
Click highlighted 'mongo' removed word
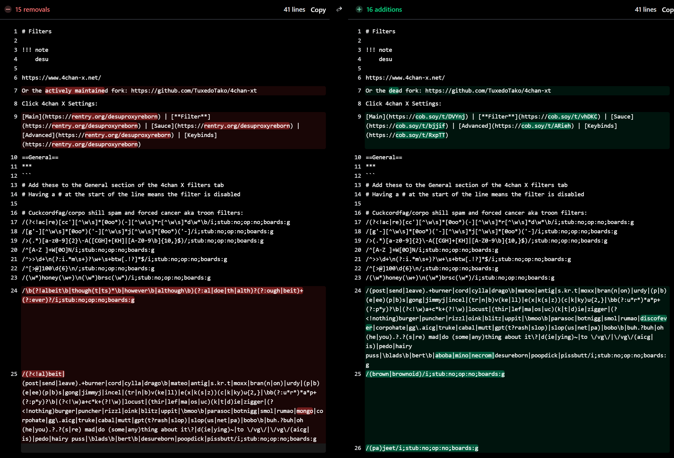305,411
